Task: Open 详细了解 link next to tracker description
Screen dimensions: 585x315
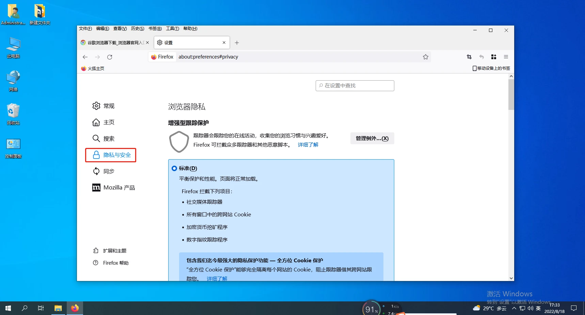Action: coord(308,145)
